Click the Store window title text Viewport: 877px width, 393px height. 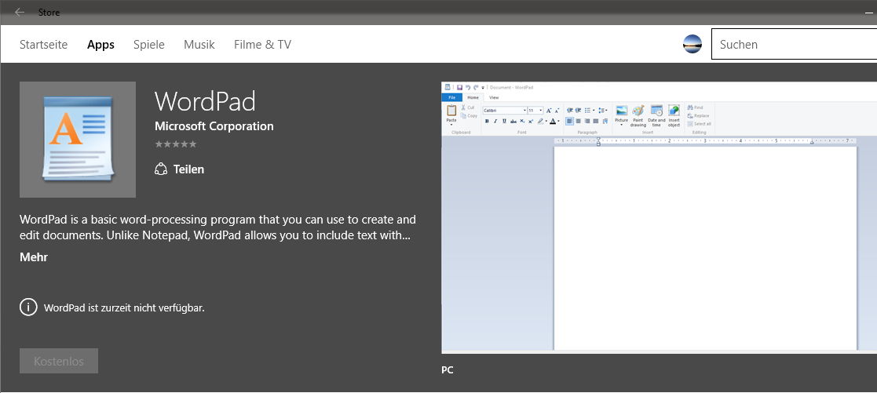[49, 13]
